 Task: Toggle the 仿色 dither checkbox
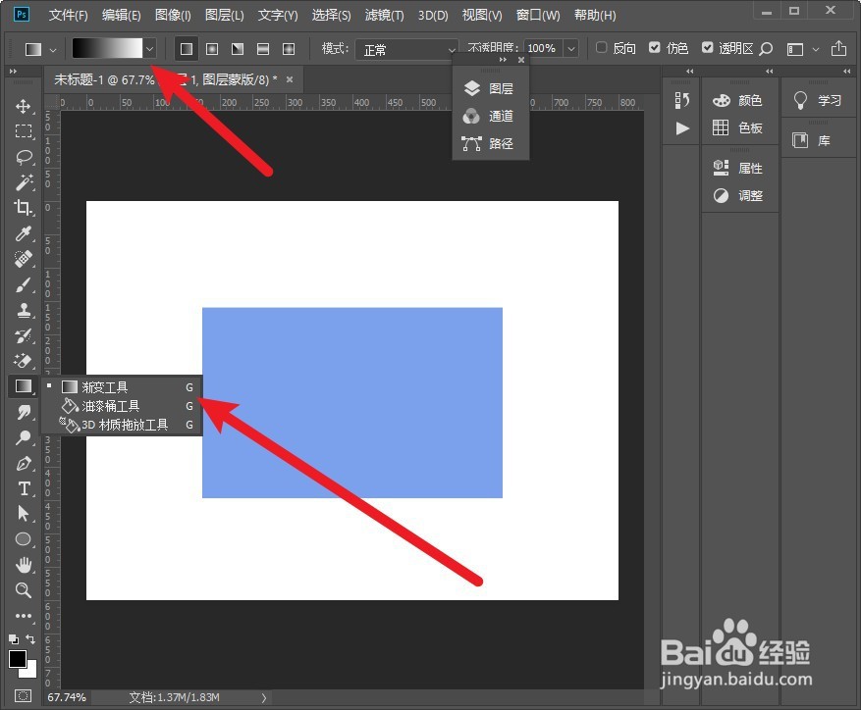tap(654, 48)
